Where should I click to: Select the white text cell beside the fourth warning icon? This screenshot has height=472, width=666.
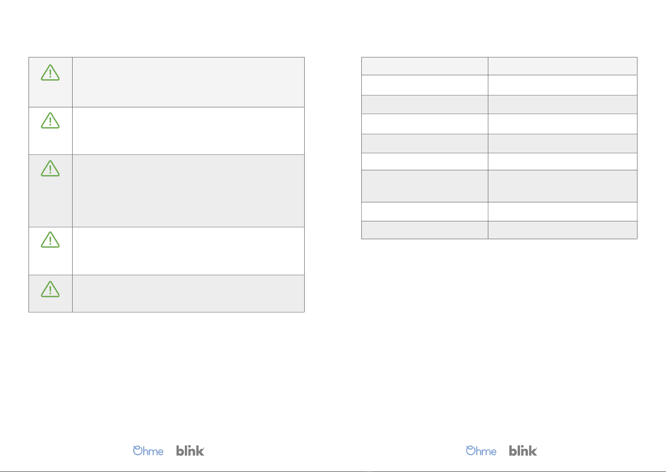point(188,251)
